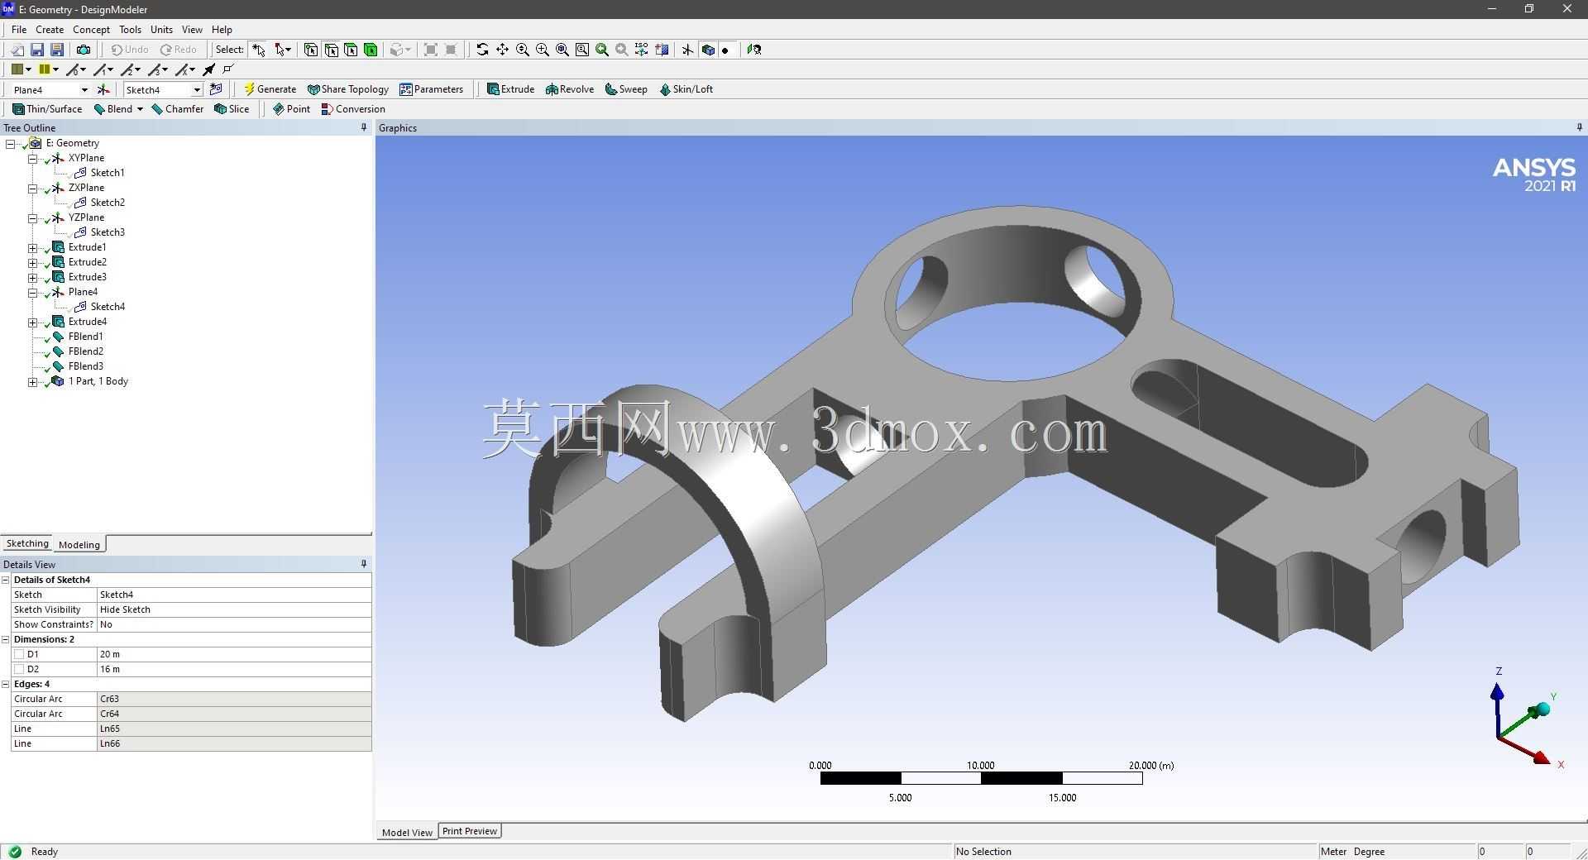Click the Share Topology button

pyautogui.click(x=347, y=89)
